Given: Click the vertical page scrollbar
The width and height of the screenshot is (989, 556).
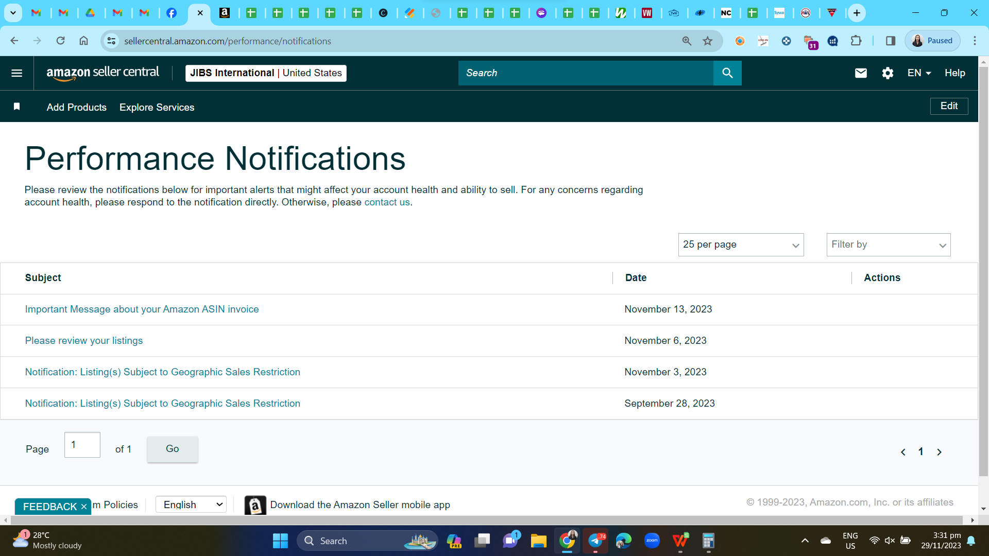Looking at the screenshot, I should (983, 271).
